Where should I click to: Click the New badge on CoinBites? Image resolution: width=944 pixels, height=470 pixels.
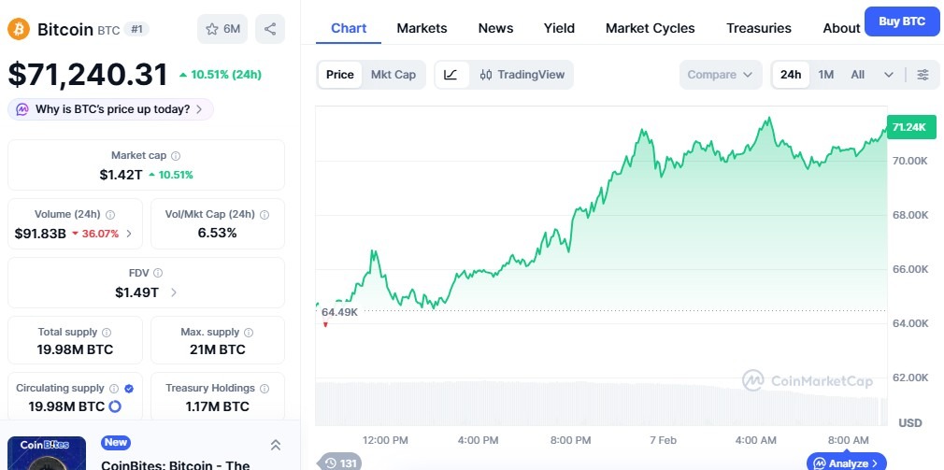coord(116,443)
